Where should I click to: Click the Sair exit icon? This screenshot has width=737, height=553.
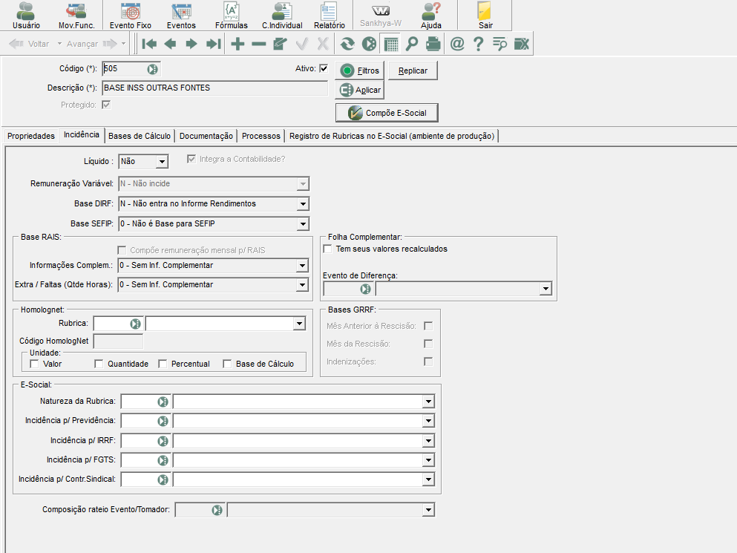pyautogui.click(x=485, y=16)
